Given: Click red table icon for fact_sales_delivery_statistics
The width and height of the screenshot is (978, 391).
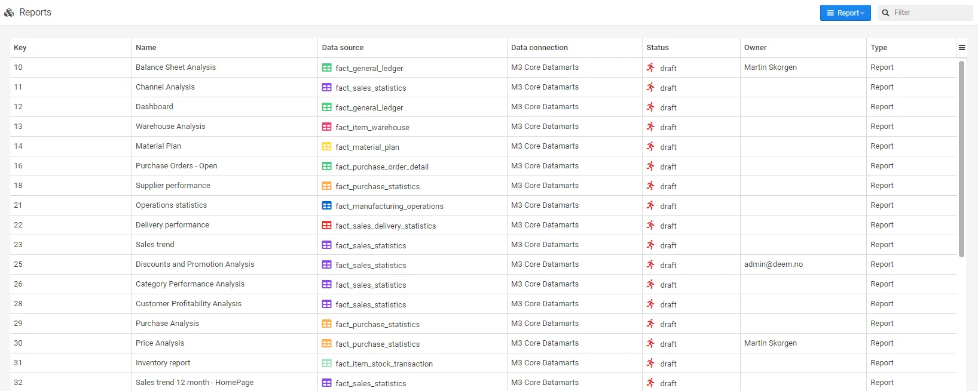Looking at the screenshot, I should point(326,226).
